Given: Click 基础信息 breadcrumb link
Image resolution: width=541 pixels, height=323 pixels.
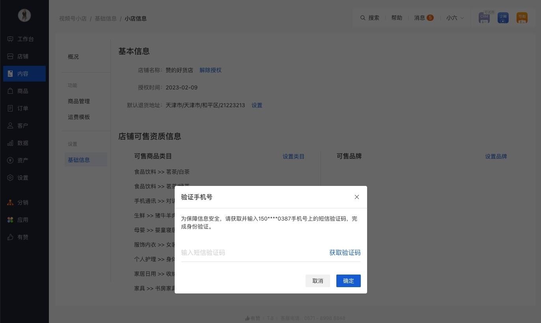Looking at the screenshot, I should click(x=106, y=19).
